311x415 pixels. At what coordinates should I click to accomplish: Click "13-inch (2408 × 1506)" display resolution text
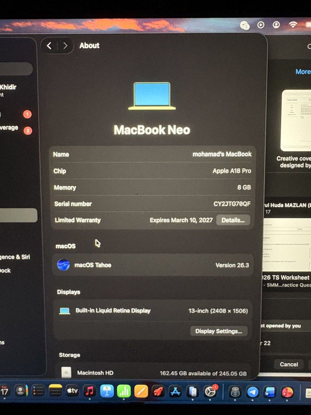pos(218,311)
